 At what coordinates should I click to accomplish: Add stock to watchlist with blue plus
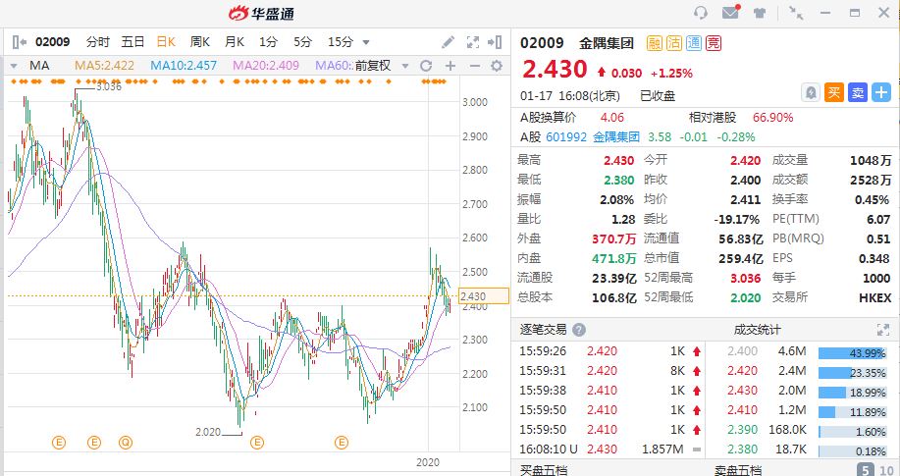[x=881, y=92]
